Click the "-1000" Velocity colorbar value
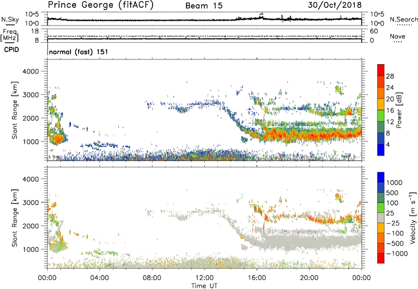Viewport: 418px width, 289px height. click(397, 254)
